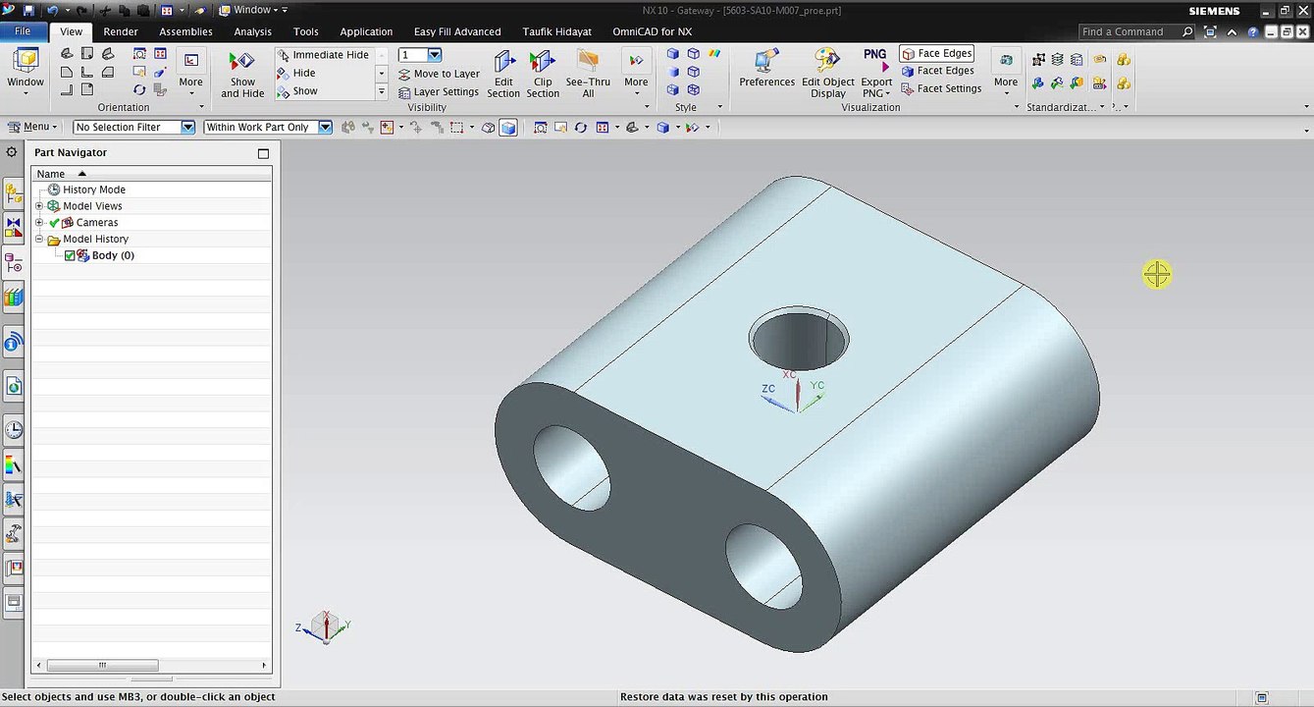Open Visualization Preferences
This screenshot has width=1314, height=707.
(766, 69)
